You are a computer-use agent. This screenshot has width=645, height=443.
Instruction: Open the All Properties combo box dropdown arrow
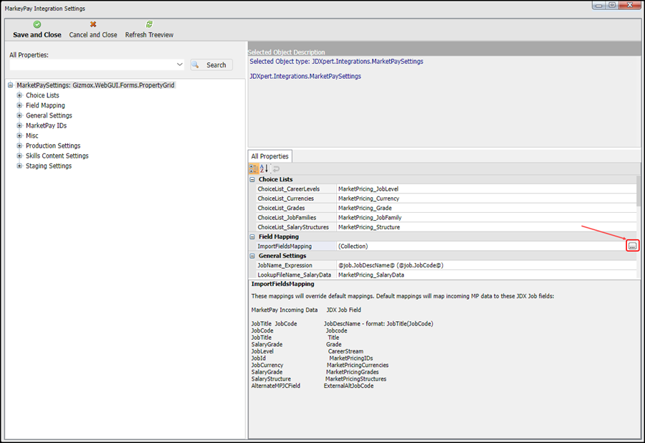180,65
